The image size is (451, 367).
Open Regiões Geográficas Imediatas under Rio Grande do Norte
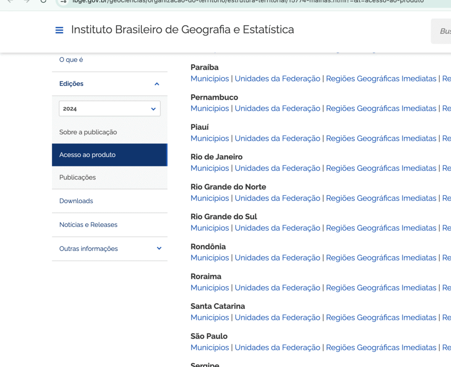[381, 198]
